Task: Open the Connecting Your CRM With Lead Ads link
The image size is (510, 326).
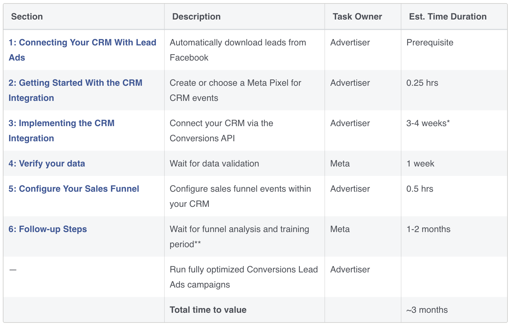Action: (x=82, y=50)
